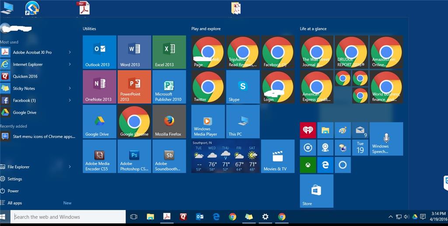
Task: Open the volume icon in system tray
Action: coord(406,217)
